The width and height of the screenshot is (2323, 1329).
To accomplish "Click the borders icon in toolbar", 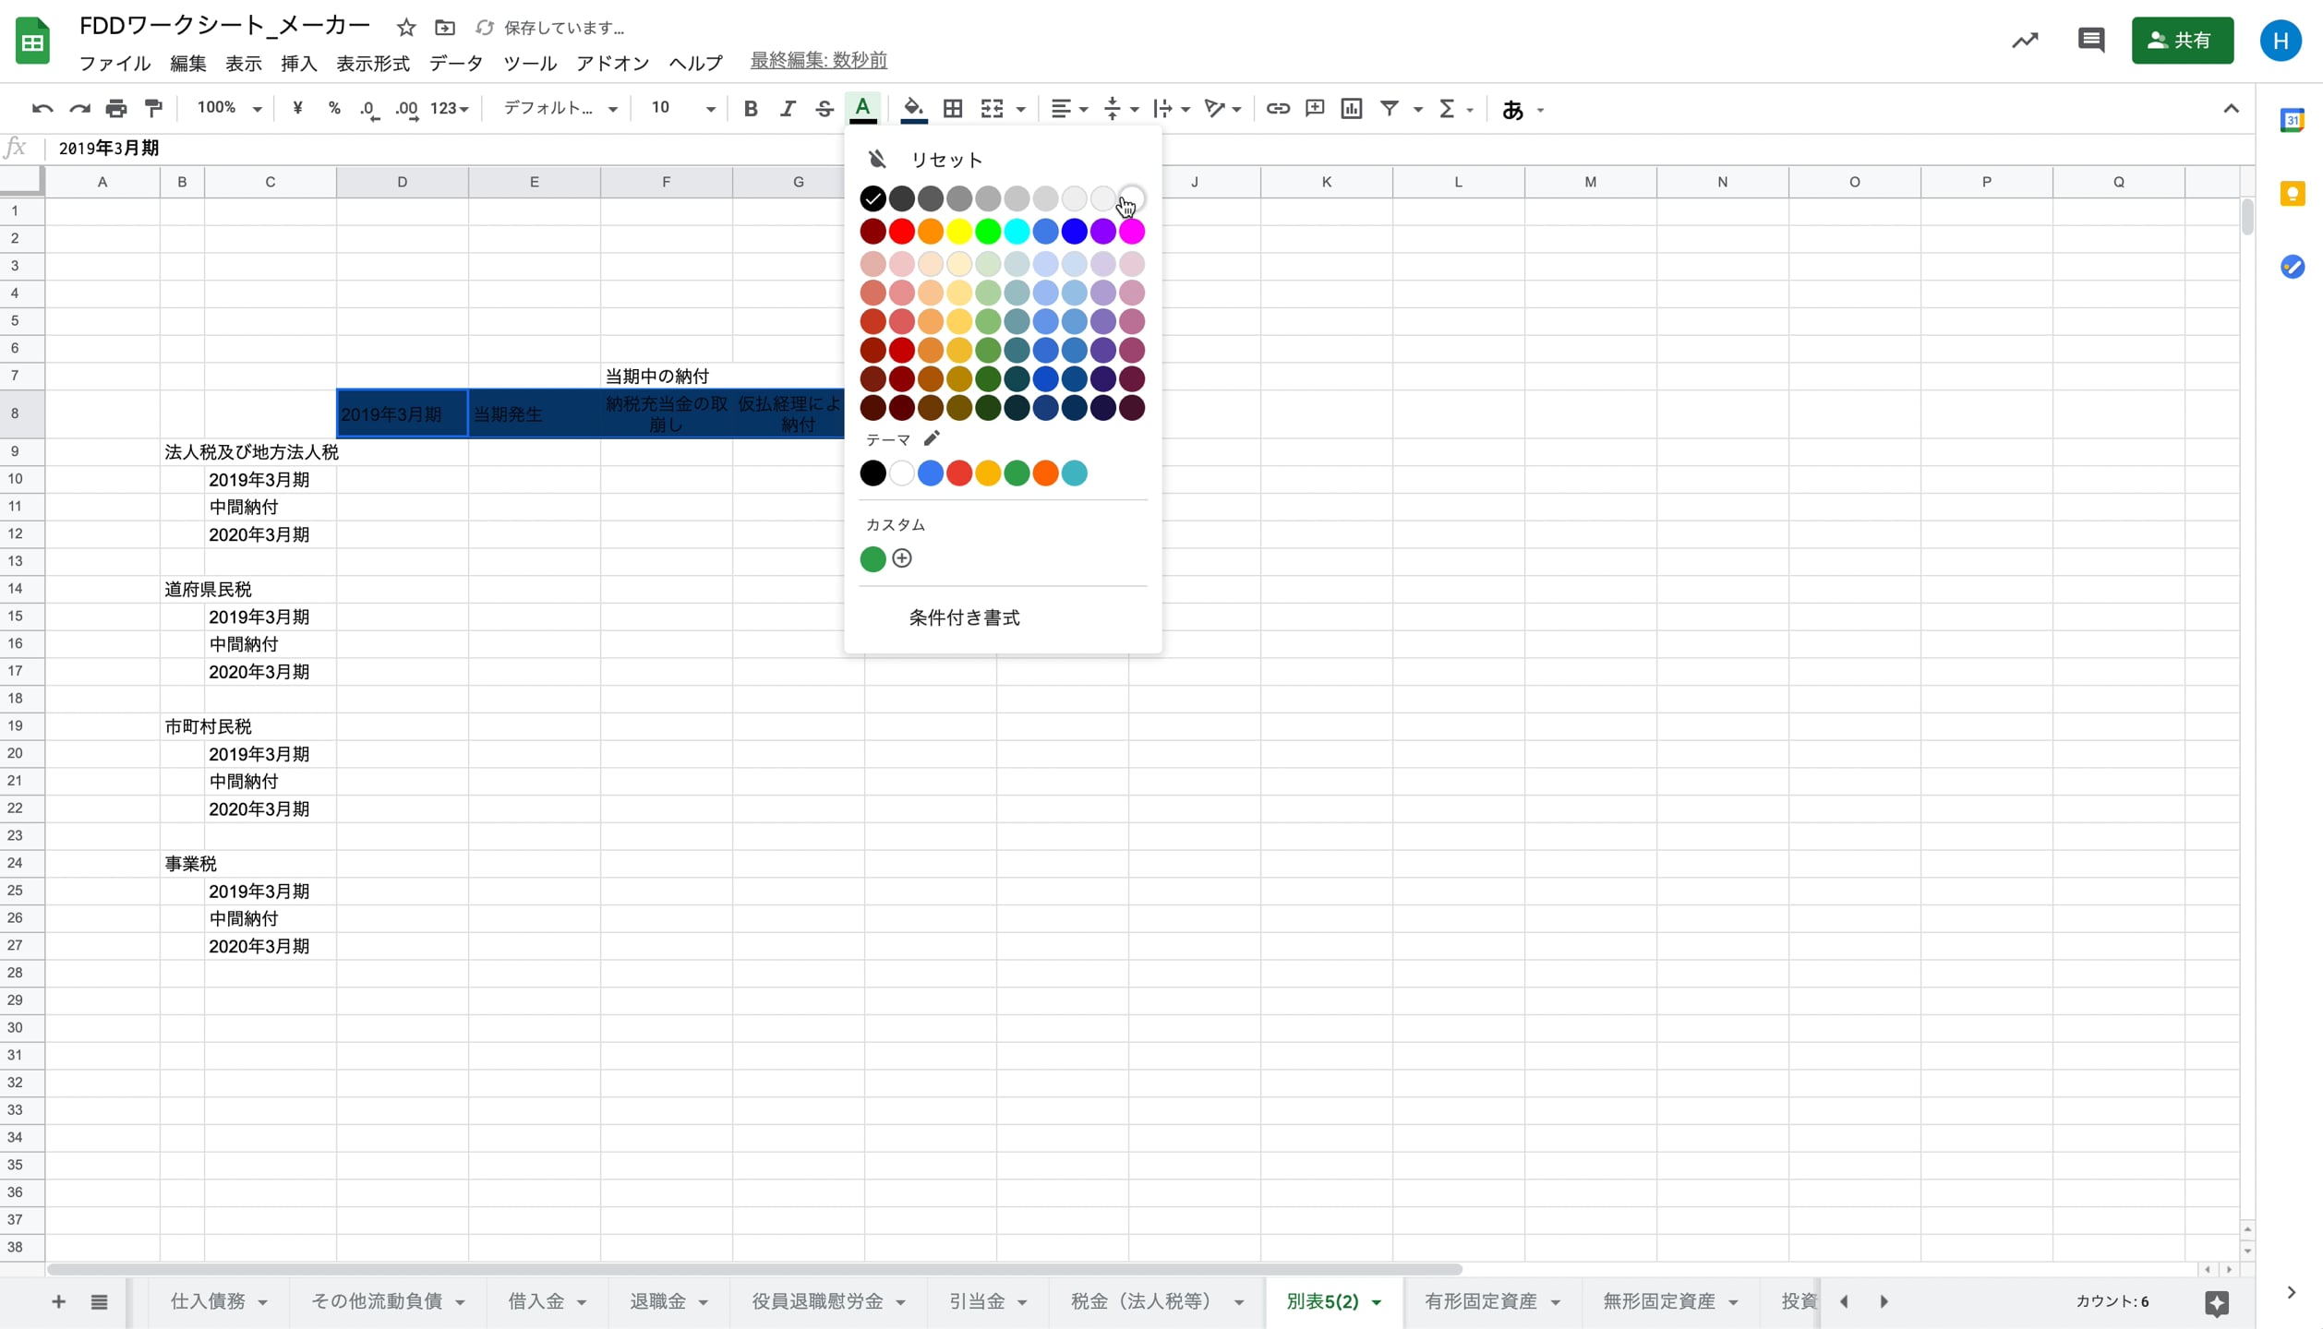I will 952,109.
